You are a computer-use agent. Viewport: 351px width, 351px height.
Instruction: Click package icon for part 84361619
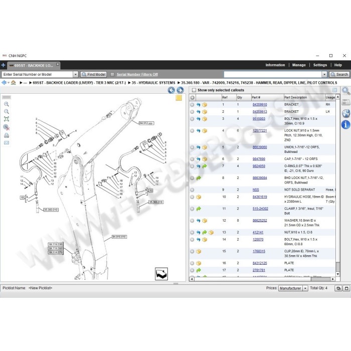tap(199, 197)
